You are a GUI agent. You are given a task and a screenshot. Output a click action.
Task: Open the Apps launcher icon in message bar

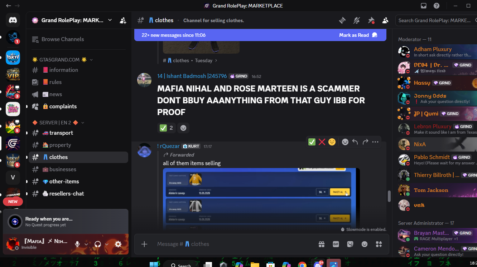tap(379, 244)
